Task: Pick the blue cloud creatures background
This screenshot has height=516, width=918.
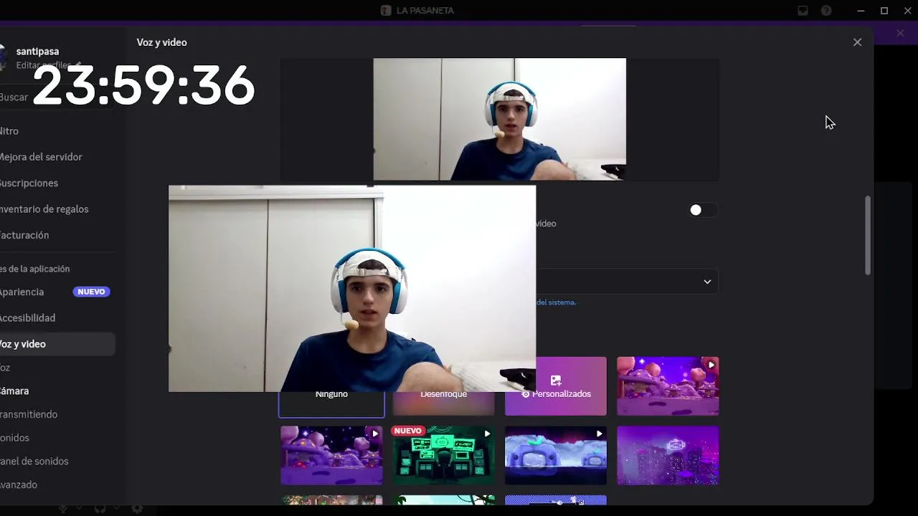Action: tap(556, 456)
